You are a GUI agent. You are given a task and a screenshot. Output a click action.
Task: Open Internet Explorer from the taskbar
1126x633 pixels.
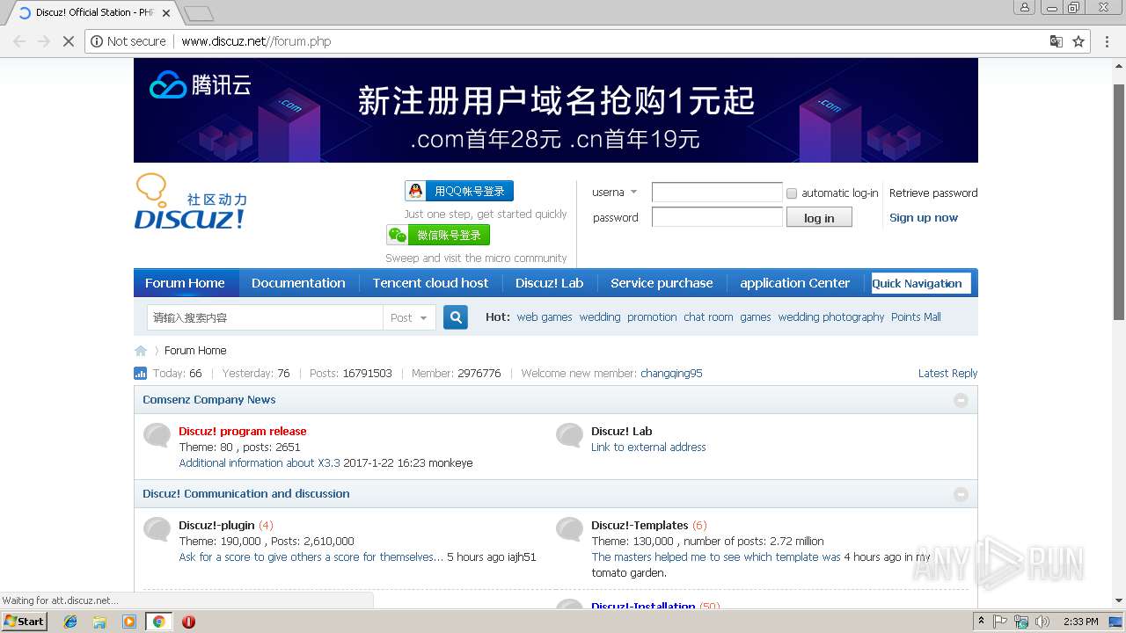pyautogui.click(x=70, y=622)
